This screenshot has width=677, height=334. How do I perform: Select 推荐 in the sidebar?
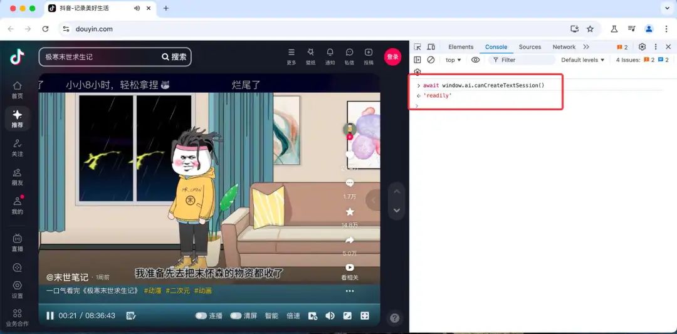[x=18, y=119]
